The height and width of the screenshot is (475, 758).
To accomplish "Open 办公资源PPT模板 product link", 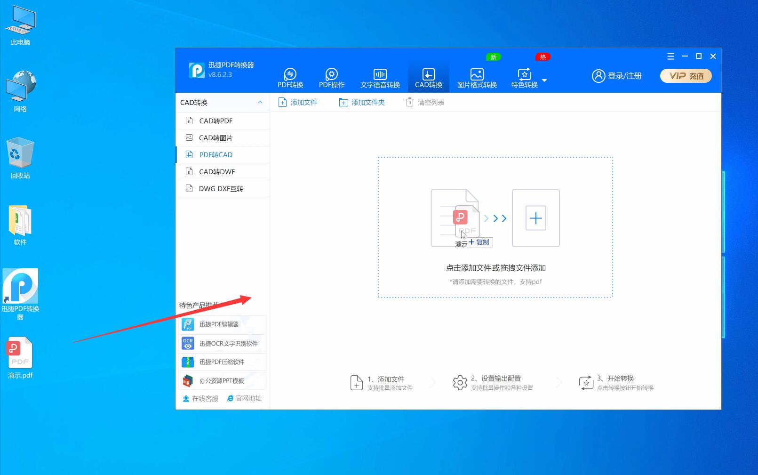I will pos(222,381).
